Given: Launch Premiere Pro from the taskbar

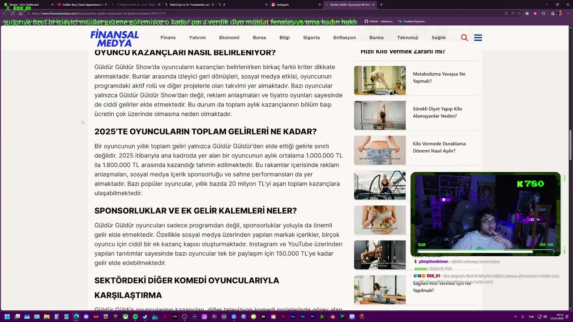Looking at the screenshot, I should coord(312,317).
